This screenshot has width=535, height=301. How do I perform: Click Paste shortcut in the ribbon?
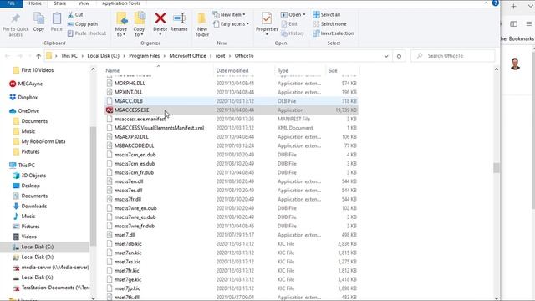(x=87, y=33)
